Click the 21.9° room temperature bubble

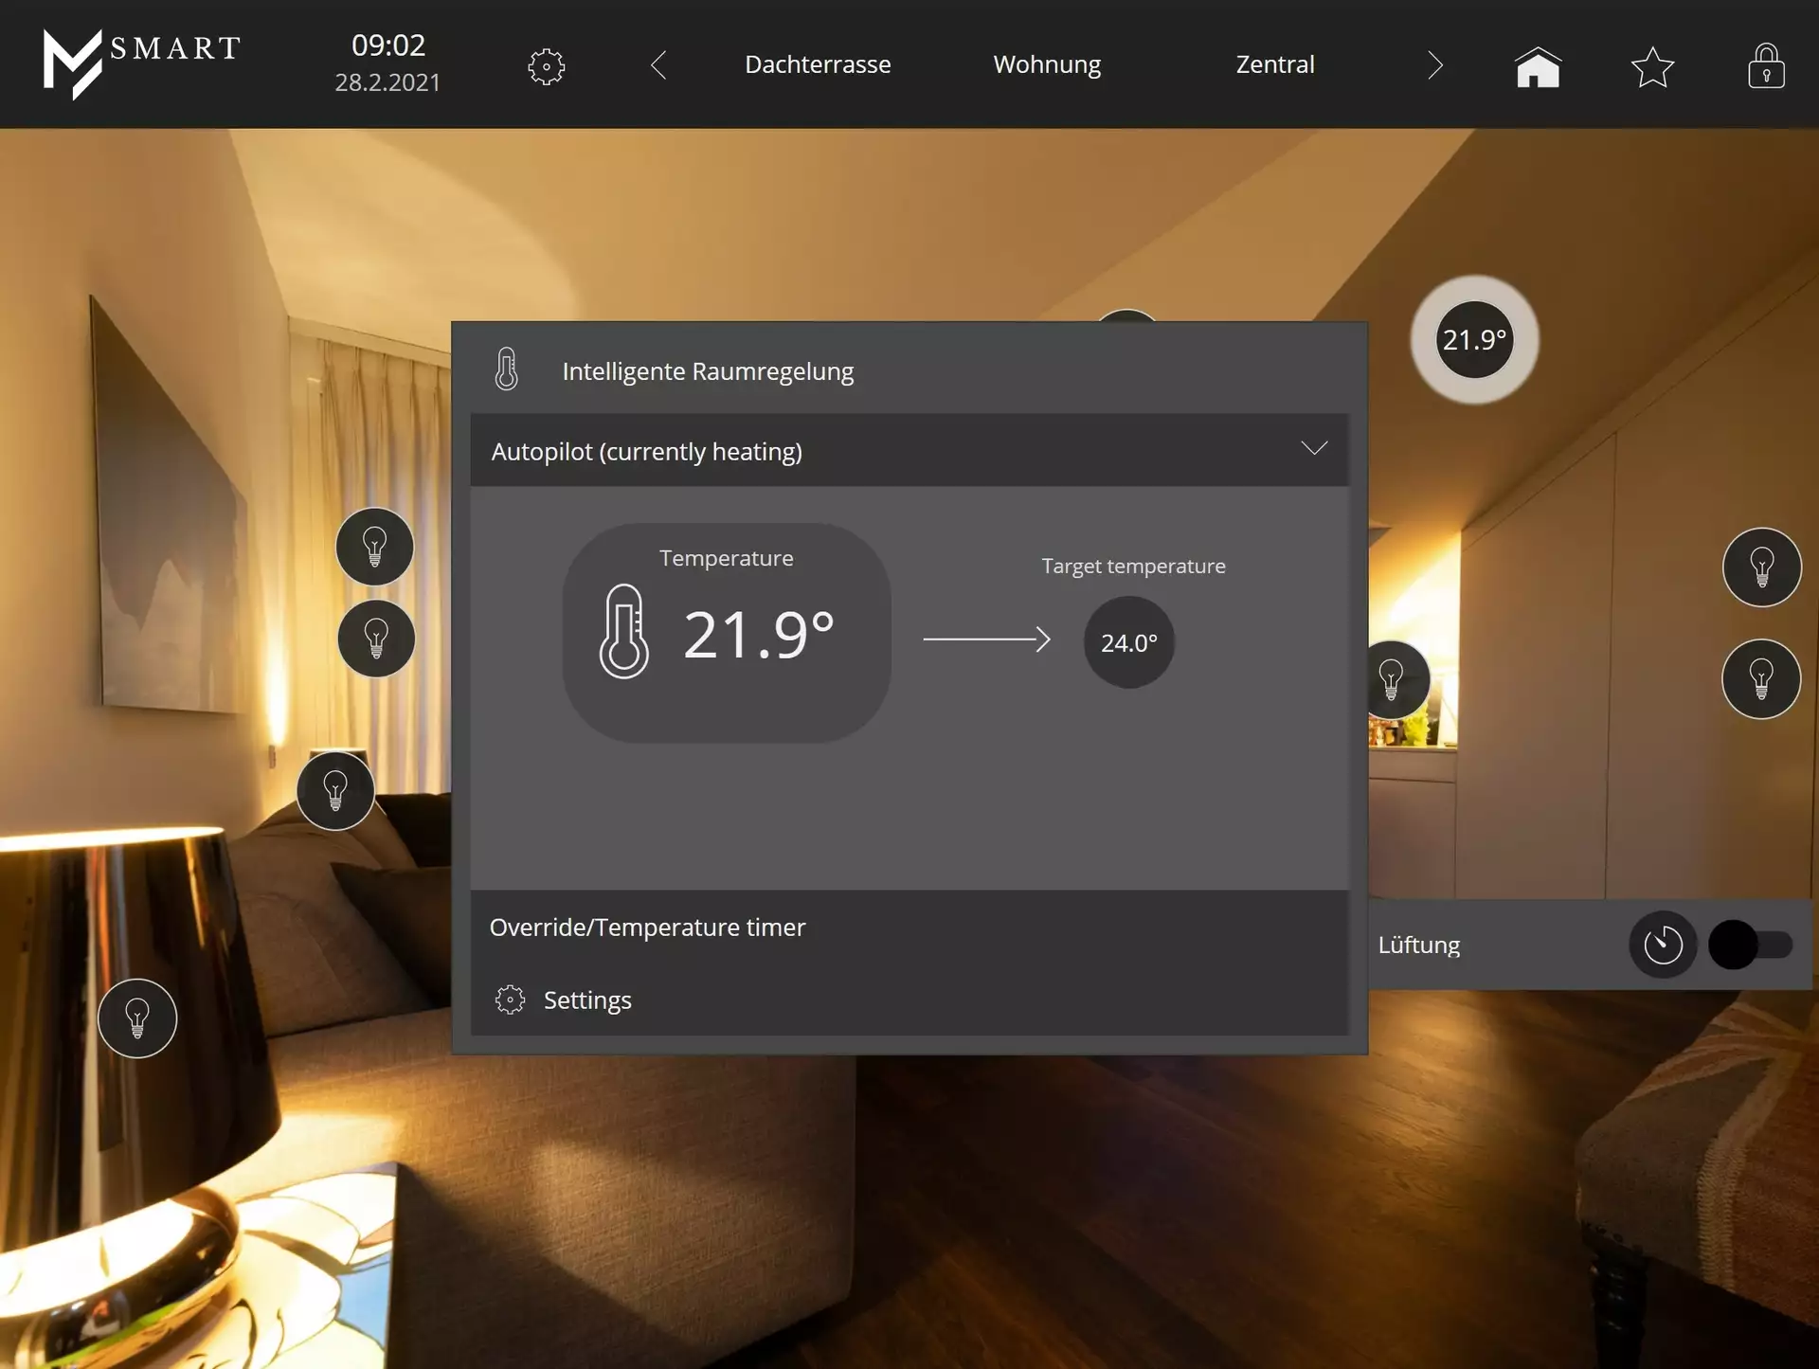tap(1473, 340)
